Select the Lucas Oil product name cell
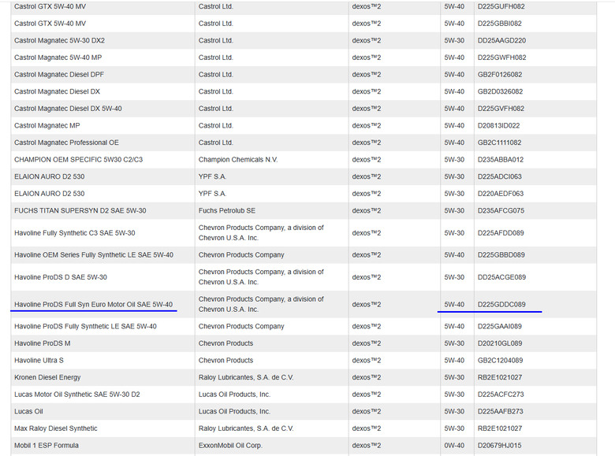Viewport: 615px width, 456px height. [28, 411]
